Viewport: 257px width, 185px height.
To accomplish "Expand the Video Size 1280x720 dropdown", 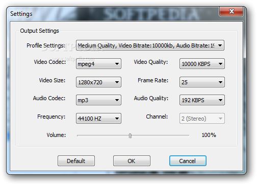I will 98,82.
